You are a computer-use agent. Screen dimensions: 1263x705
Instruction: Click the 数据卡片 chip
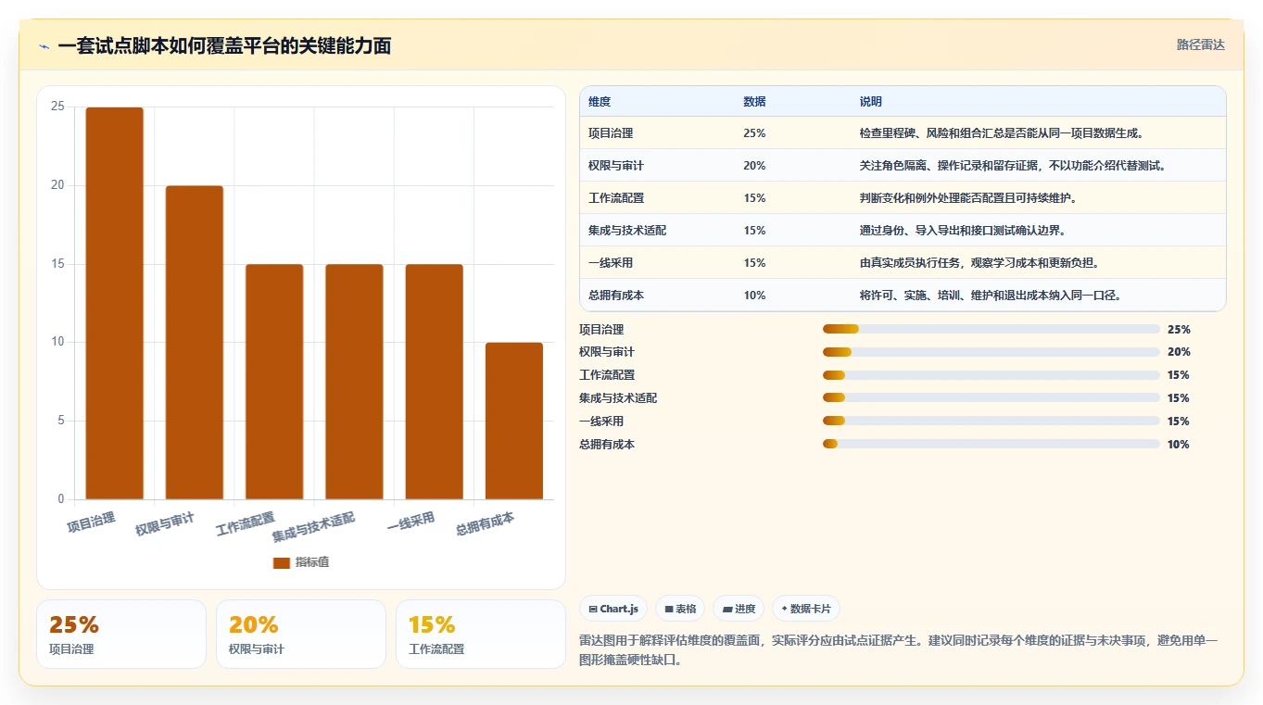(806, 609)
